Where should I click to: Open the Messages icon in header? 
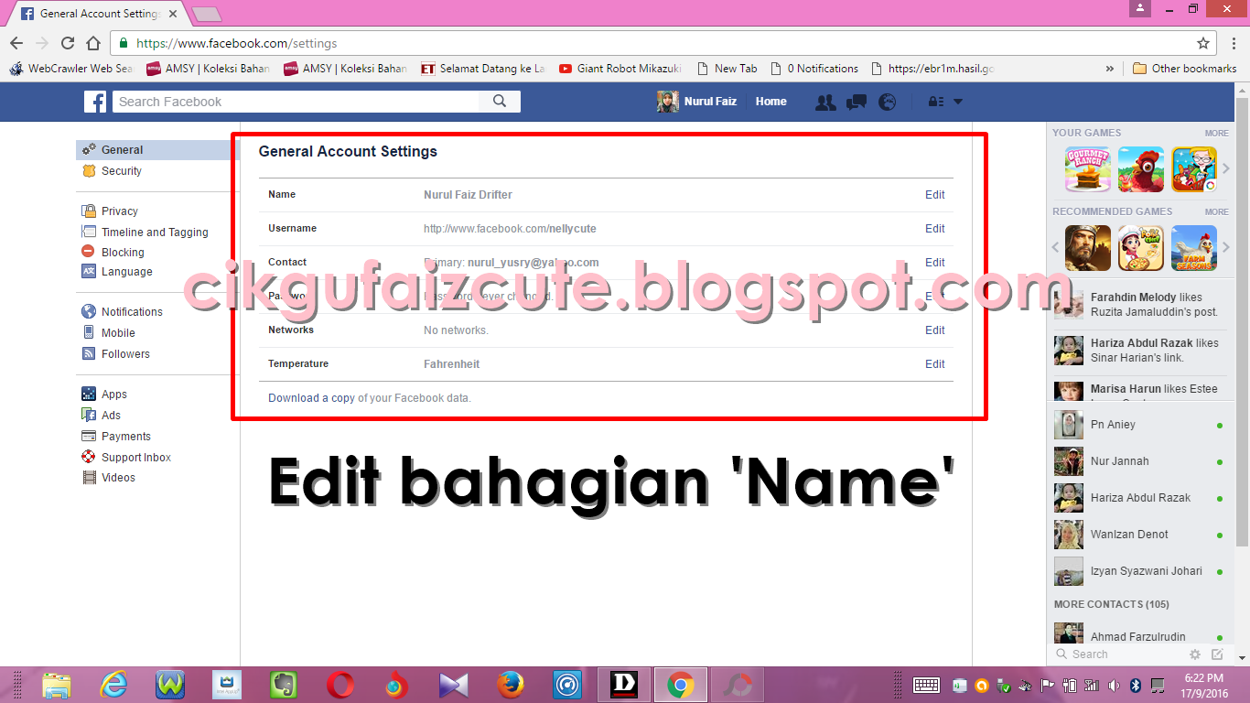(x=857, y=103)
